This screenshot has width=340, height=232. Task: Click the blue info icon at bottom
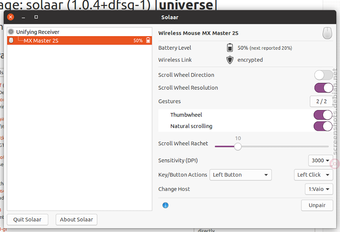point(165,205)
